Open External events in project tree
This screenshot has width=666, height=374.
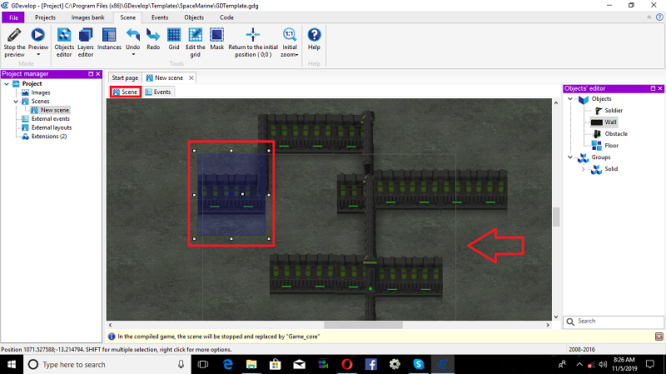(51, 119)
